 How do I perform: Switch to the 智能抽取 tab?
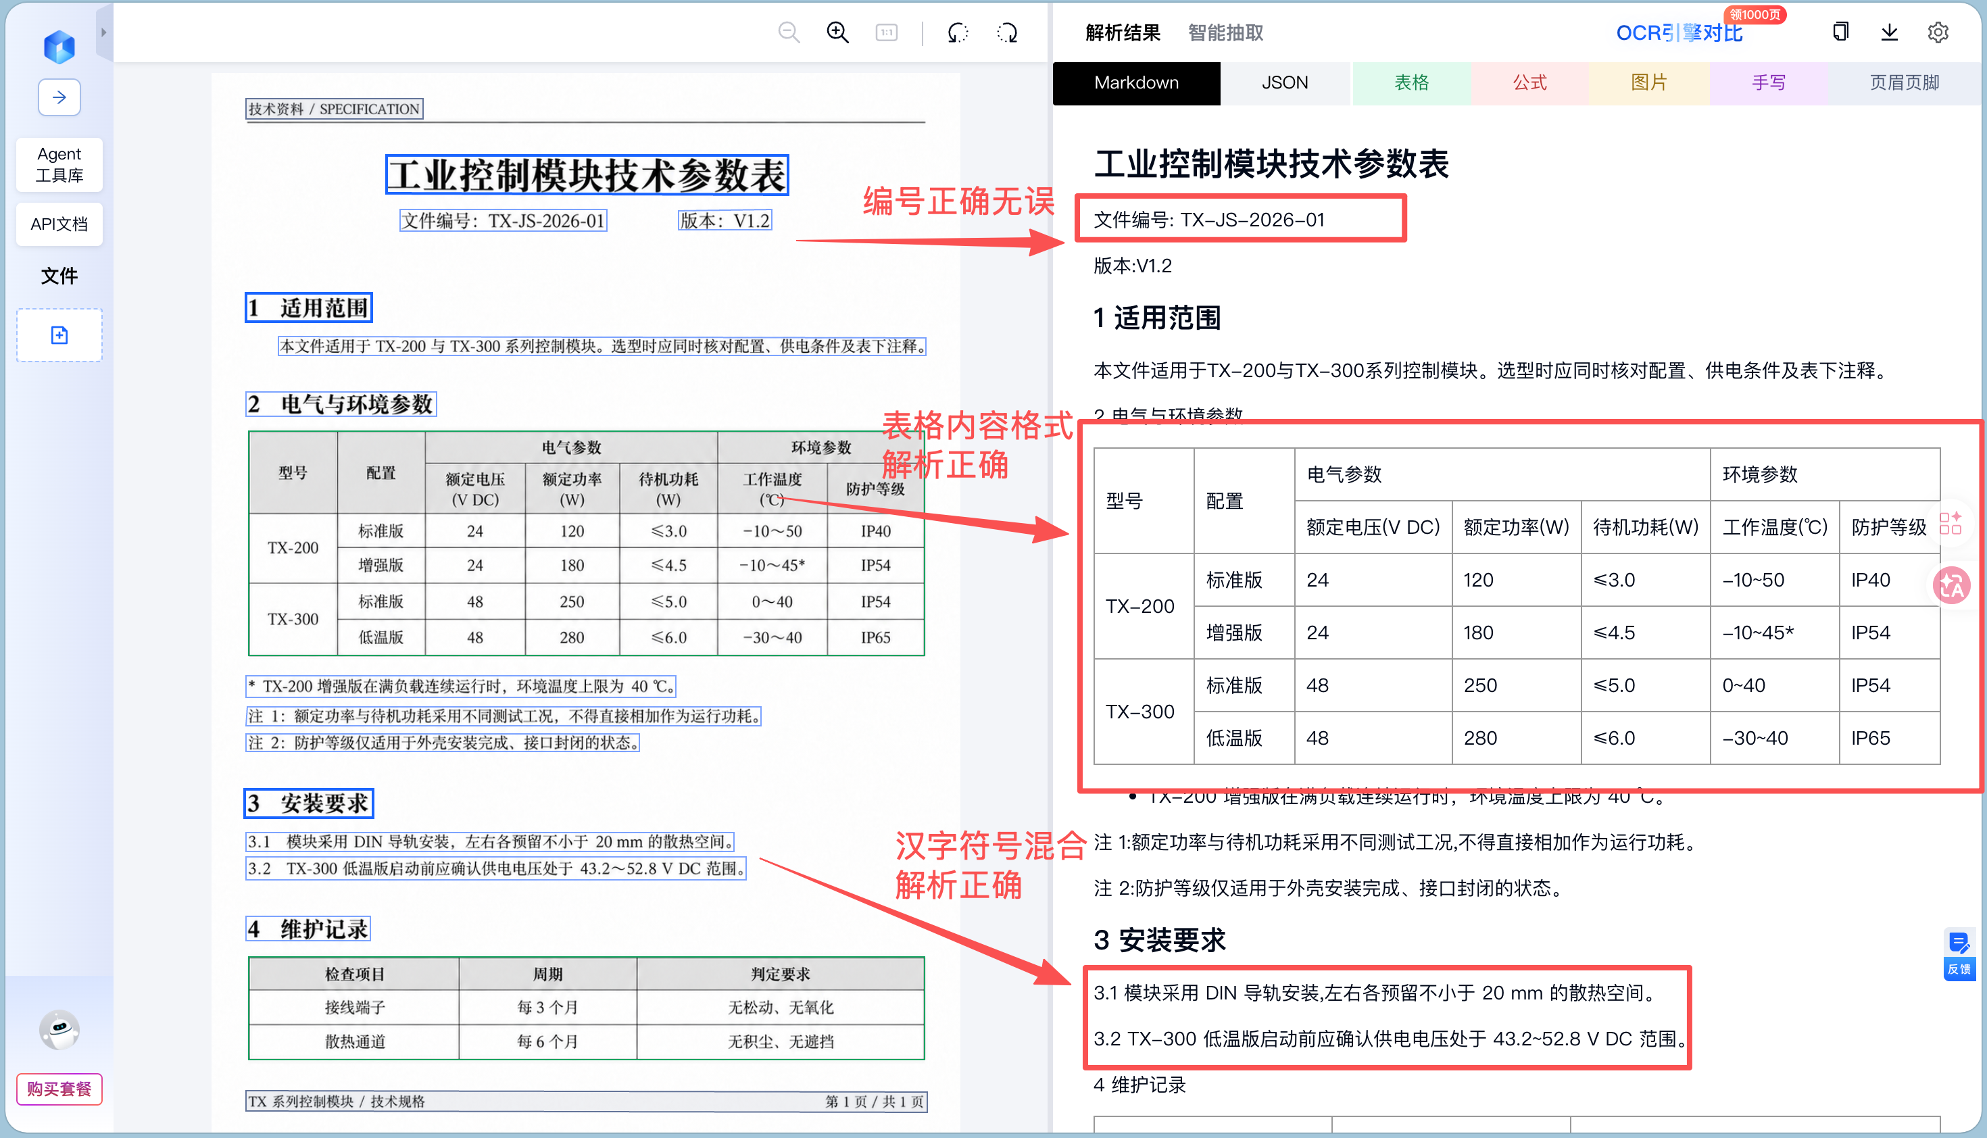[1225, 33]
